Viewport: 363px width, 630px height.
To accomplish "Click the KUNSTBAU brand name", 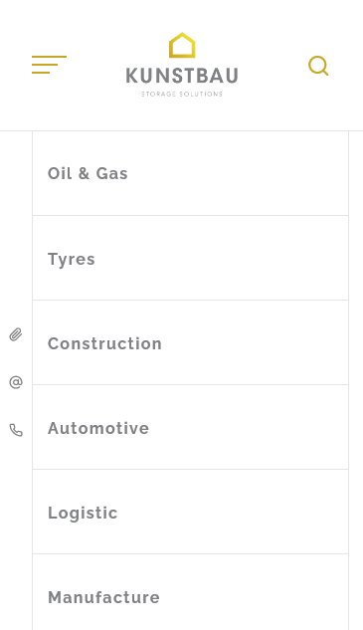I will pyautogui.click(x=182, y=76).
